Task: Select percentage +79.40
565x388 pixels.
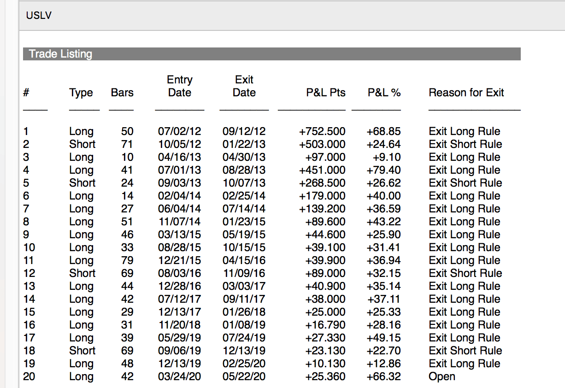Action: 383,170
